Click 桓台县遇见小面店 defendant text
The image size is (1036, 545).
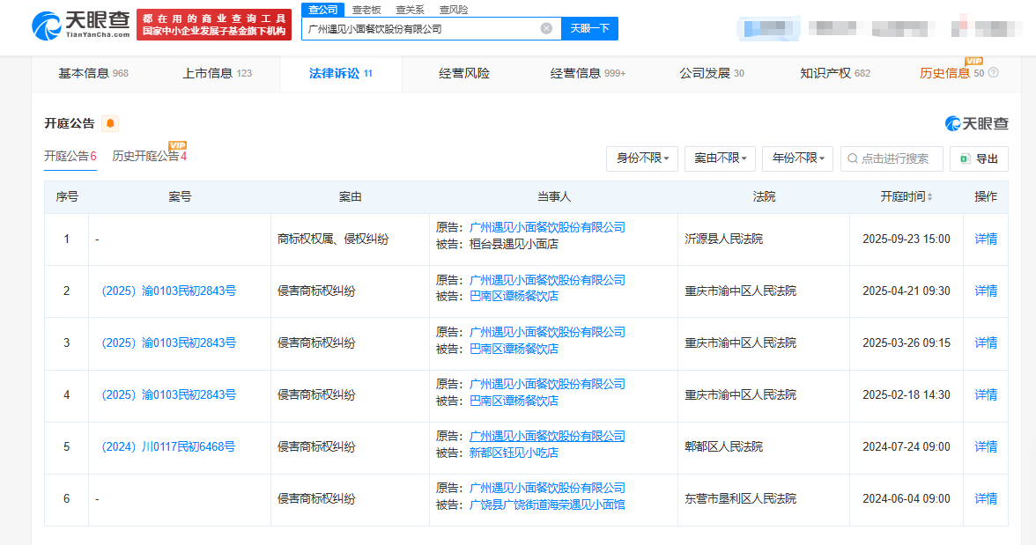514,245
